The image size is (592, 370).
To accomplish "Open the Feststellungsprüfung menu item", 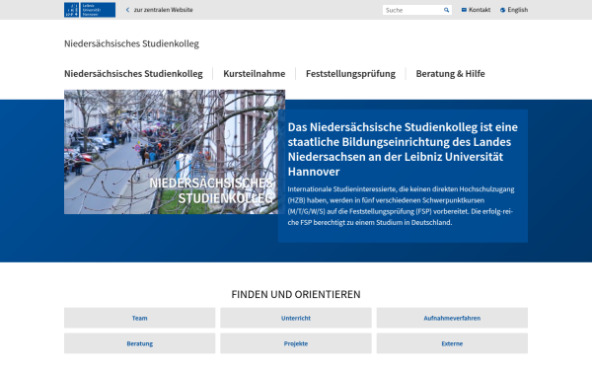I will click(x=350, y=74).
